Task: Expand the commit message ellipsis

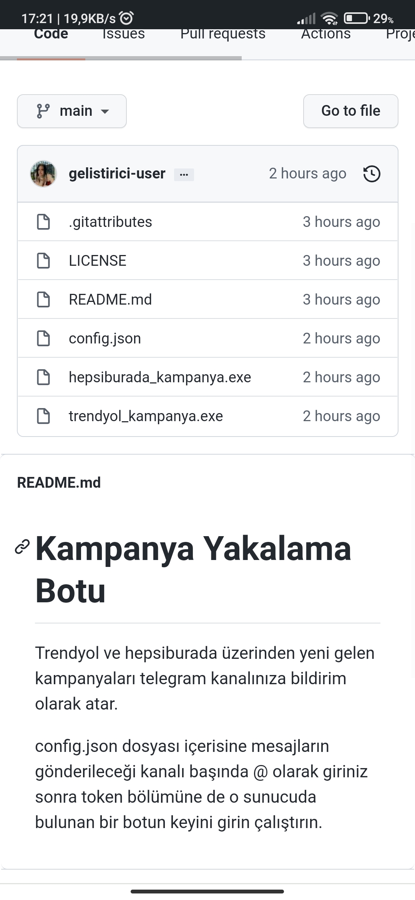Action: 184,175
